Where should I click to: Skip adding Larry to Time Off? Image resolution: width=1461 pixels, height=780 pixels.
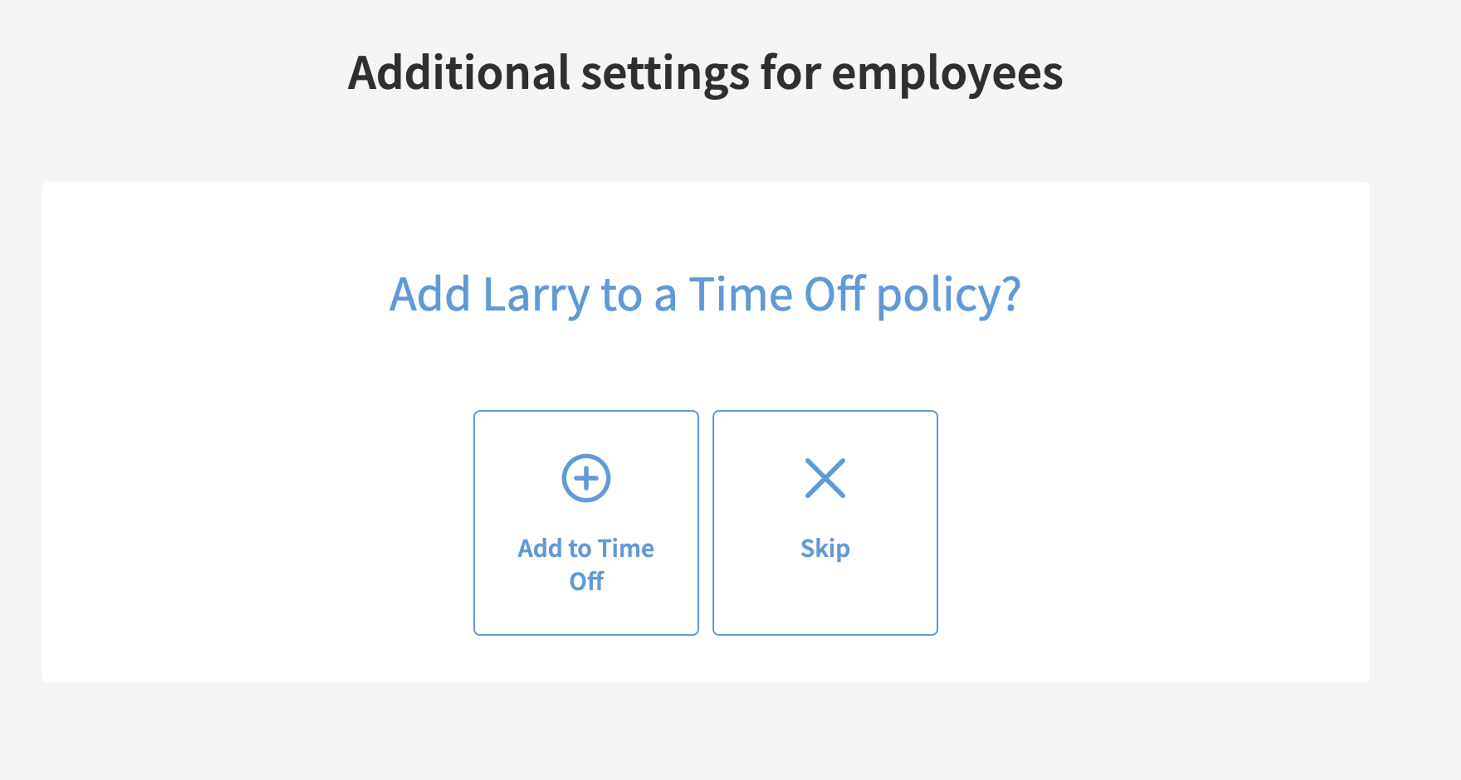pos(825,523)
